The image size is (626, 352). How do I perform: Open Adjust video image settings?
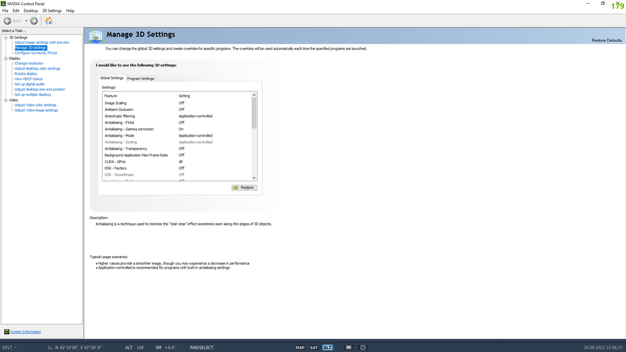[36, 110]
